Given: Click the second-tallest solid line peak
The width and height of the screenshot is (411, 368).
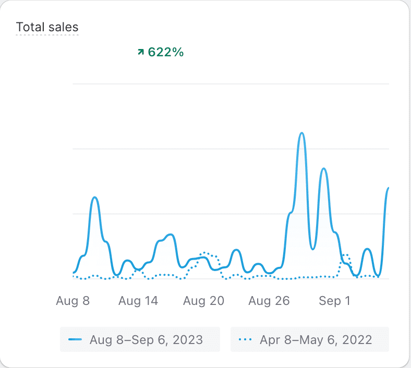Looking at the screenshot, I should tap(324, 169).
